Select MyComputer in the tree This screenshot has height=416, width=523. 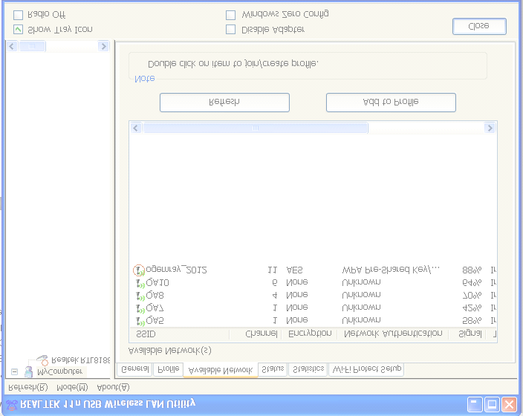tap(60, 371)
